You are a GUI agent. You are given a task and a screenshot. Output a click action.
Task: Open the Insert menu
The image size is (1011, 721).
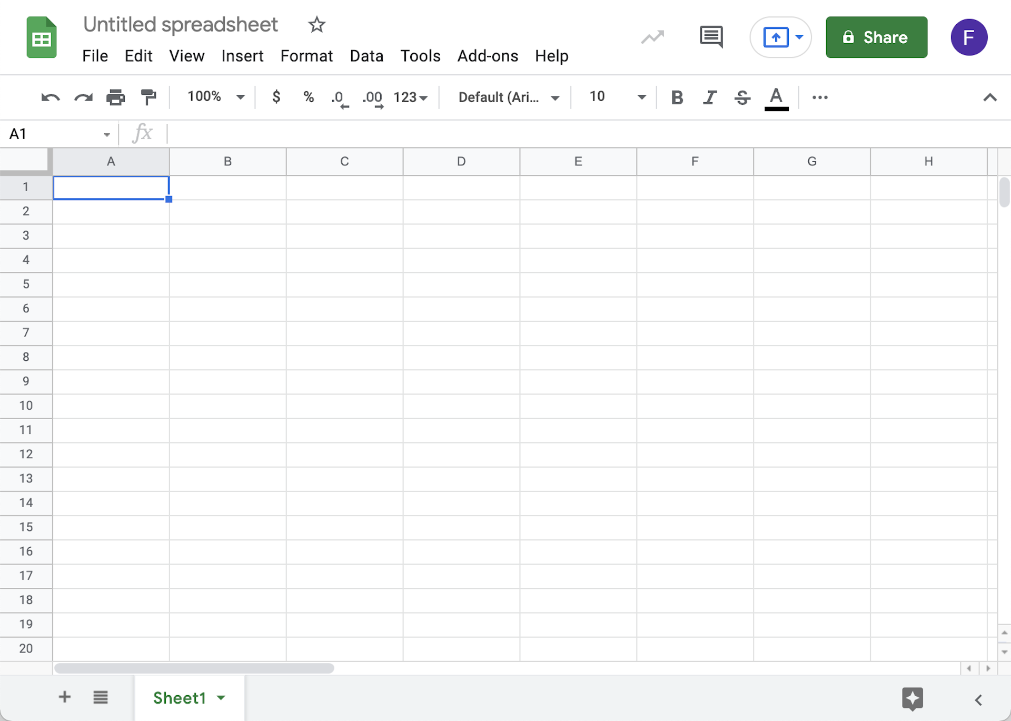coord(242,56)
